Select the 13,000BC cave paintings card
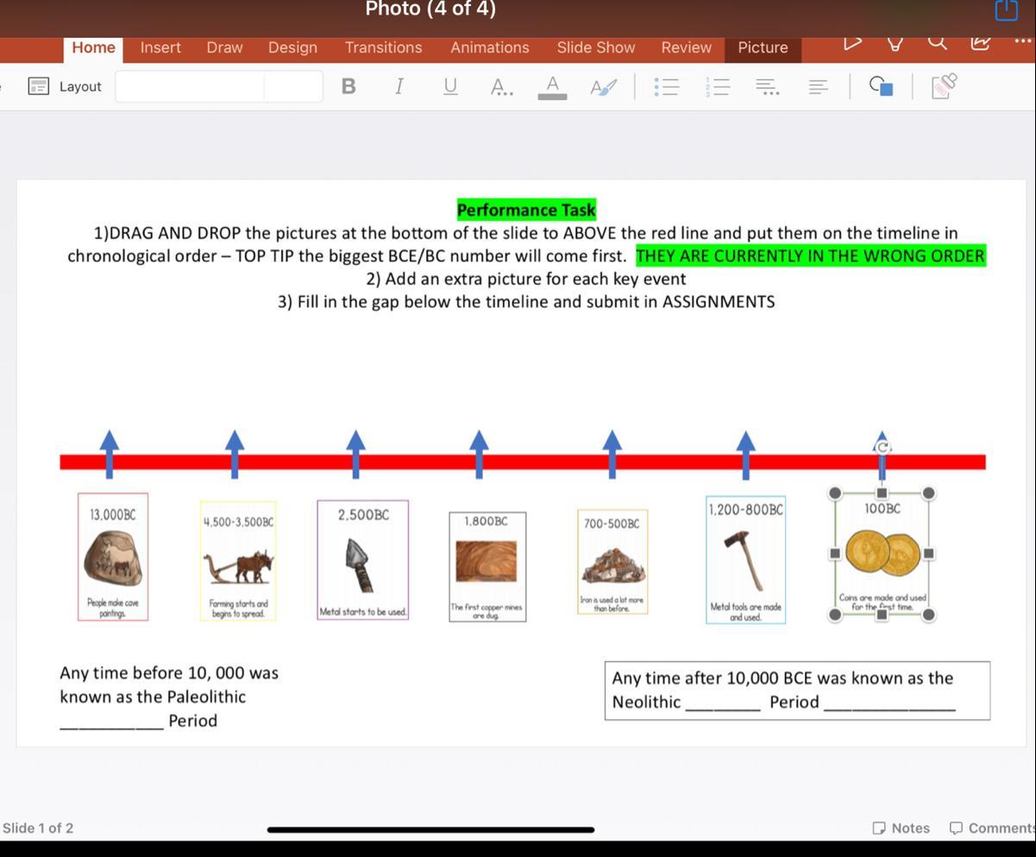Screen dimensions: 1036x857 click(113, 557)
